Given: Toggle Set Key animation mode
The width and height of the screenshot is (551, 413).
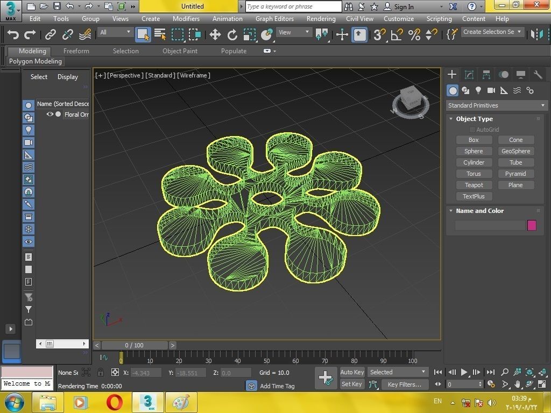Looking at the screenshot, I should [x=352, y=384].
